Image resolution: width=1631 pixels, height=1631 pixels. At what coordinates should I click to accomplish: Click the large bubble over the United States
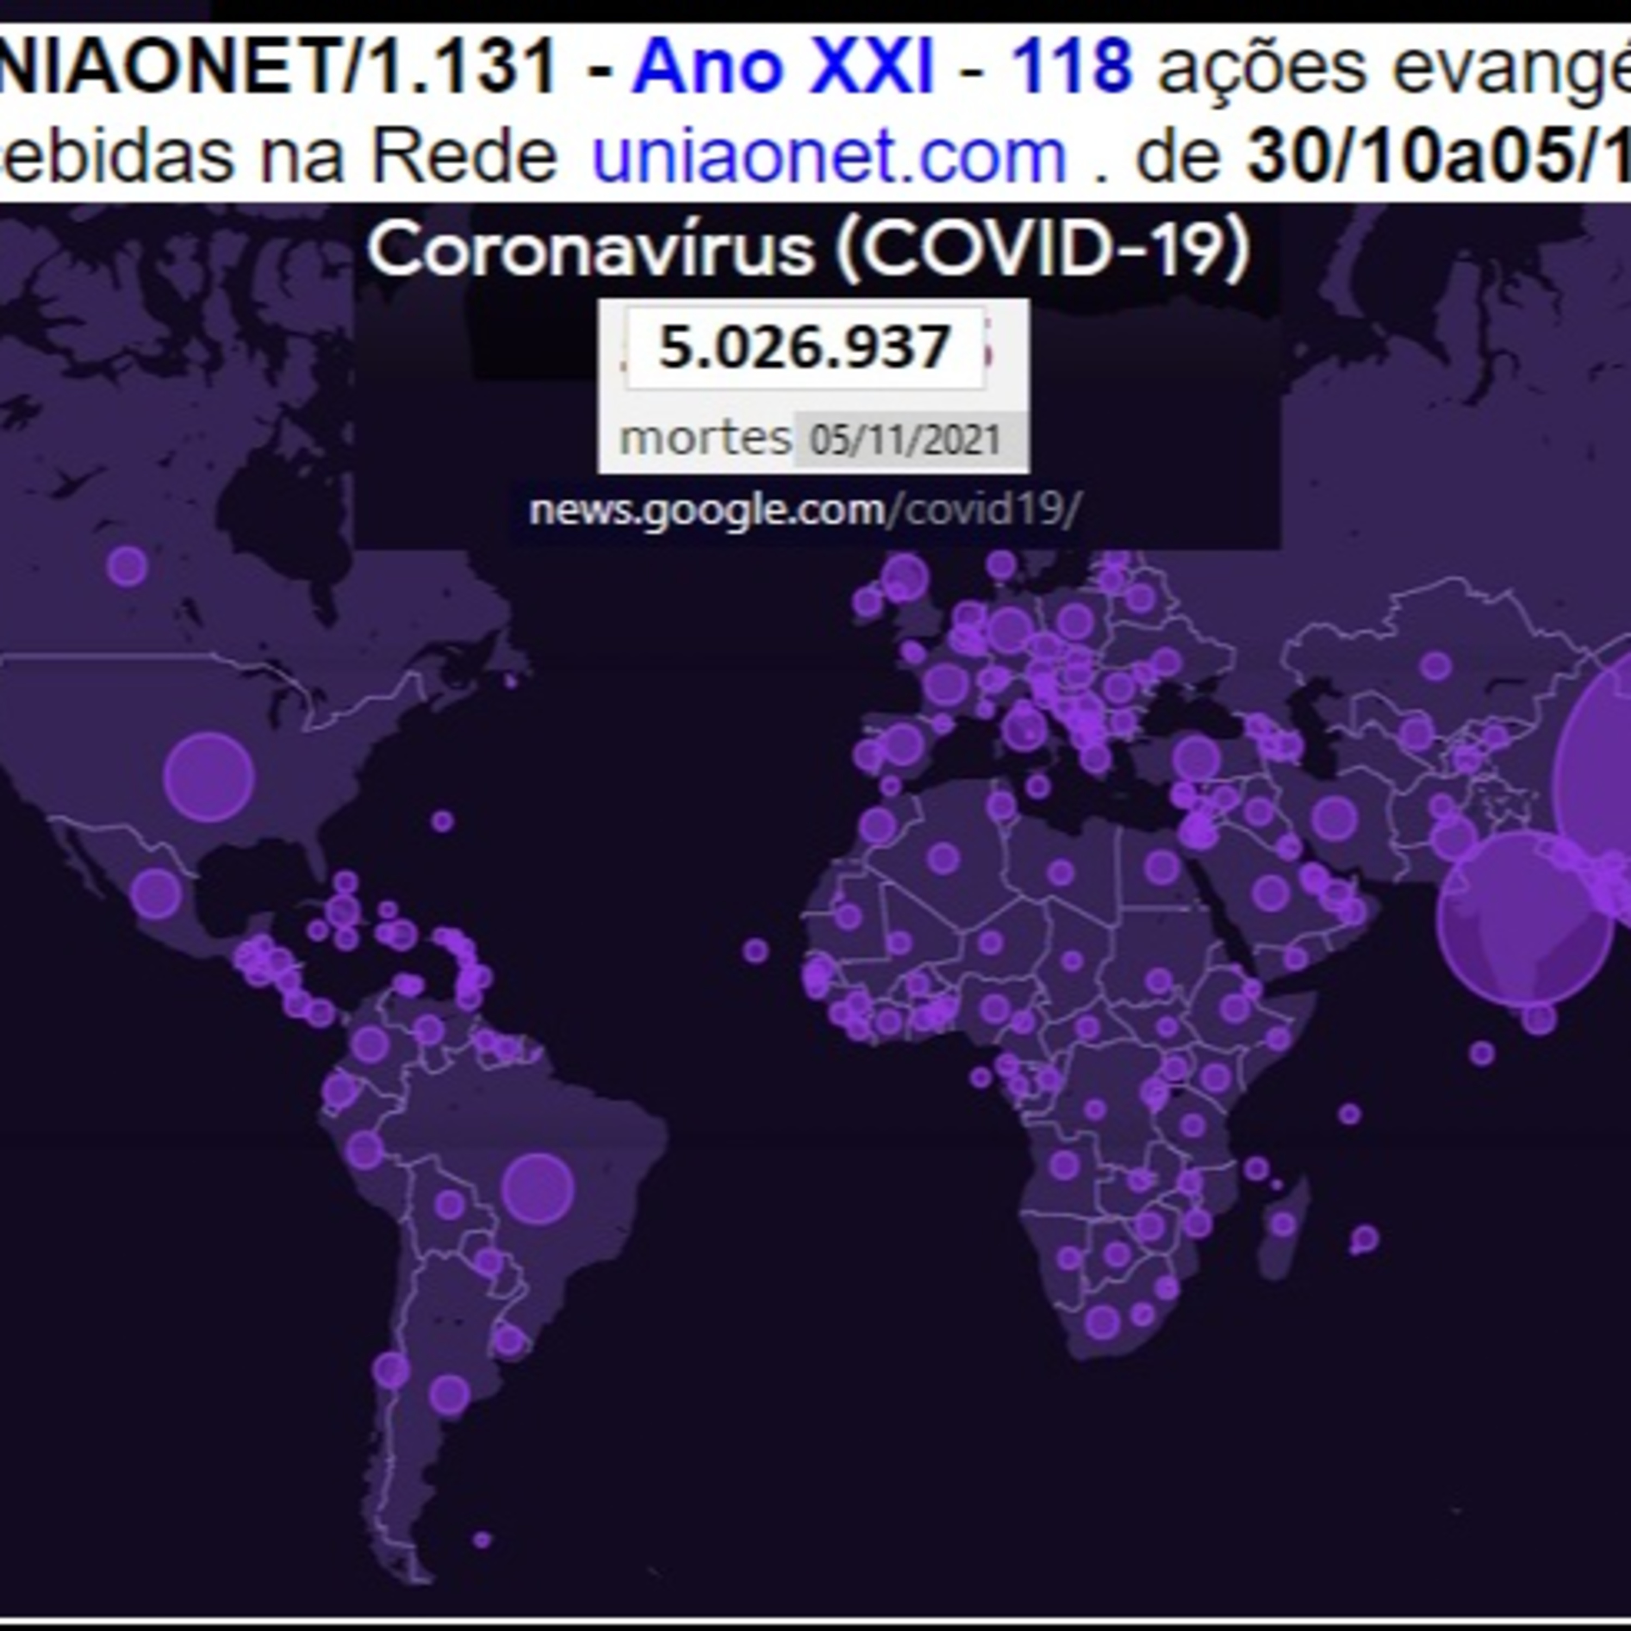pyautogui.click(x=209, y=777)
